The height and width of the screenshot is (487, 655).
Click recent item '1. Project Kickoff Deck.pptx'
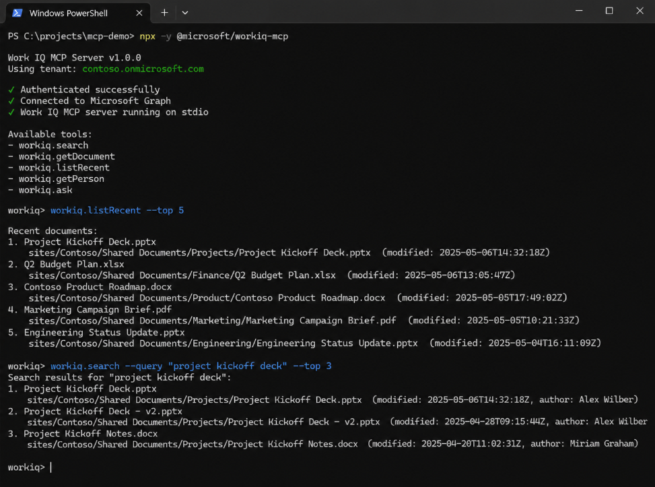[82, 242]
